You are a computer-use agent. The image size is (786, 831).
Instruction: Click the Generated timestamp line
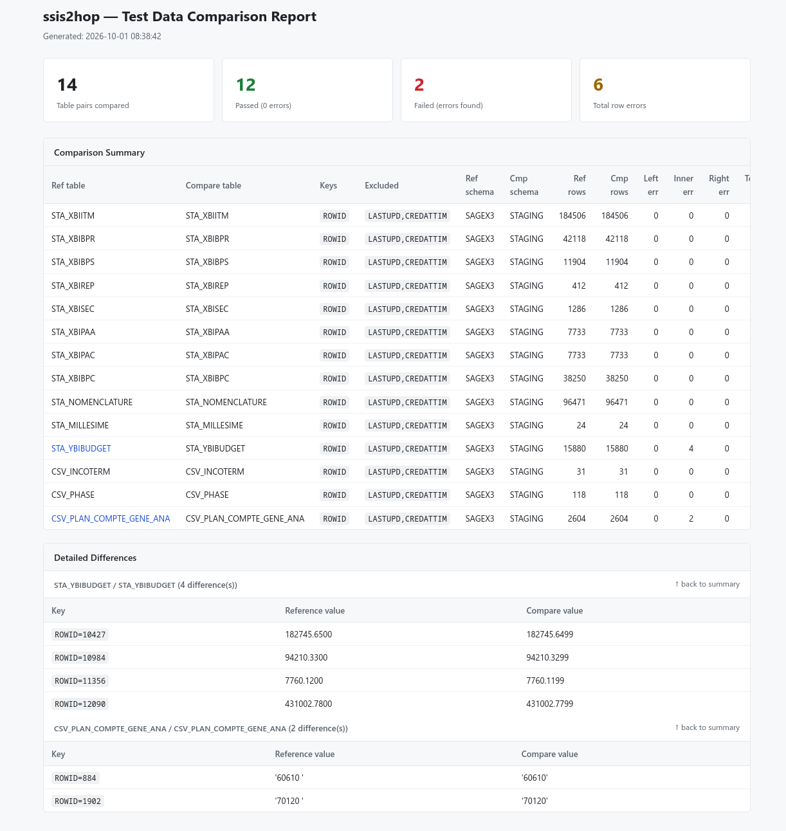tap(102, 37)
